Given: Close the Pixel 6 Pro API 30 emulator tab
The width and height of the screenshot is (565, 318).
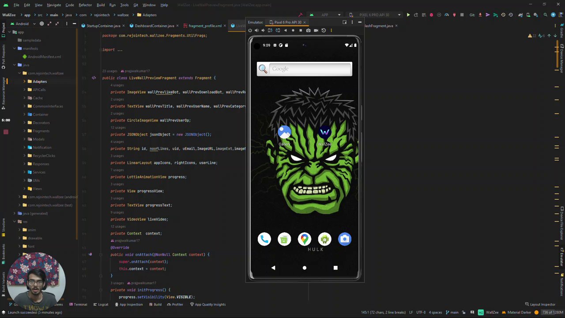Looking at the screenshot, I should (304, 23).
